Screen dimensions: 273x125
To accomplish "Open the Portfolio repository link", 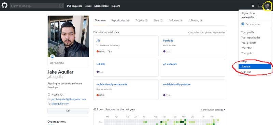I will point(168,41).
